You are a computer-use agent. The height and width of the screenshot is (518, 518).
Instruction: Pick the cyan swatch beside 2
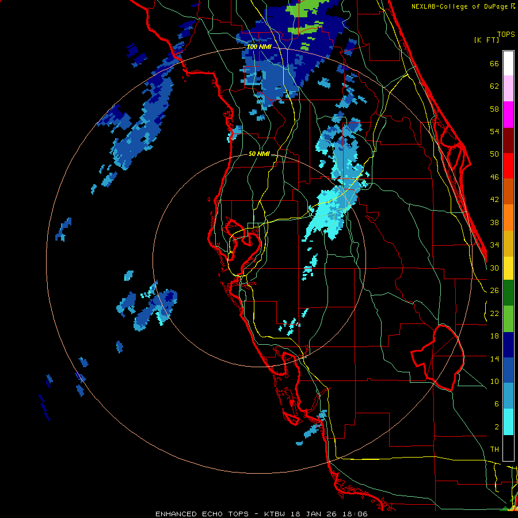(x=508, y=422)
